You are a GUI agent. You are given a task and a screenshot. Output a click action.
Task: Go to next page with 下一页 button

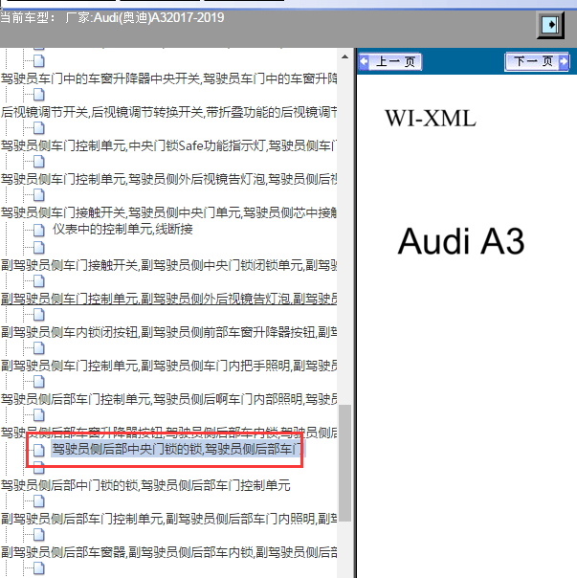537,61
